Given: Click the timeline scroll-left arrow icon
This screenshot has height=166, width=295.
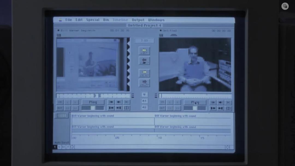Looking at the screenshot, I should click(72, 147).
